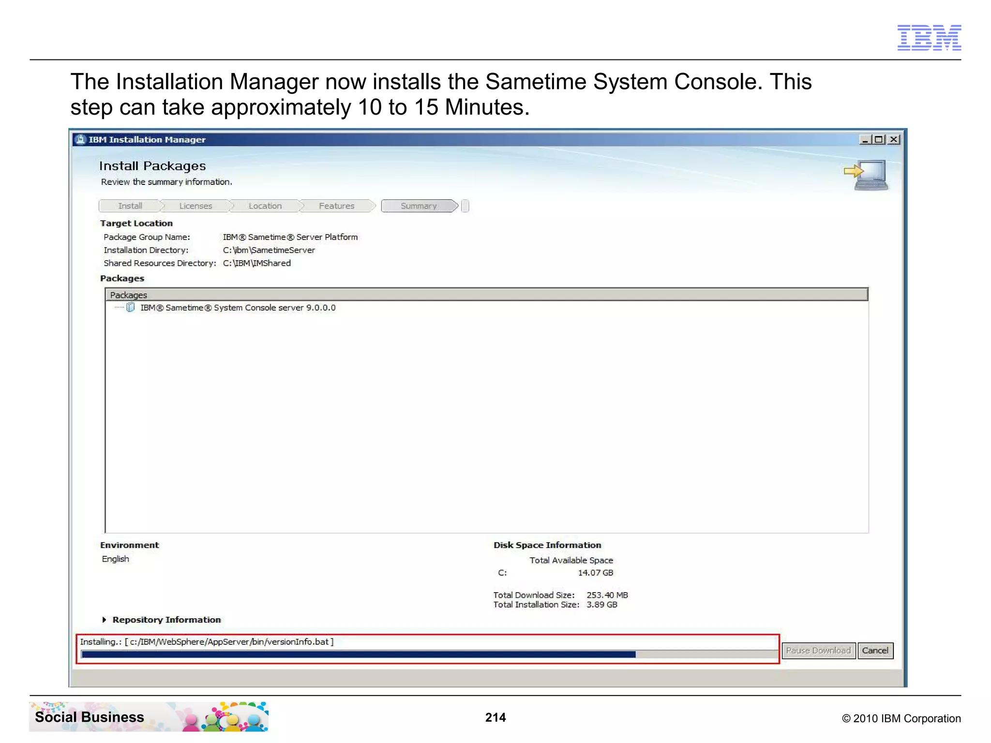Click the IBM logo on the slide
The height and width of the screenshot is (743, 991).
pos(929,38)
